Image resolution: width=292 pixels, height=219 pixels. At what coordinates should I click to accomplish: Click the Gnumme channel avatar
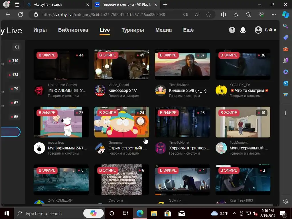(100, 148)
